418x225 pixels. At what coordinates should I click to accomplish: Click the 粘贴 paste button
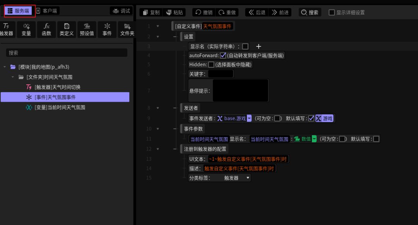[x=175, y=12]
